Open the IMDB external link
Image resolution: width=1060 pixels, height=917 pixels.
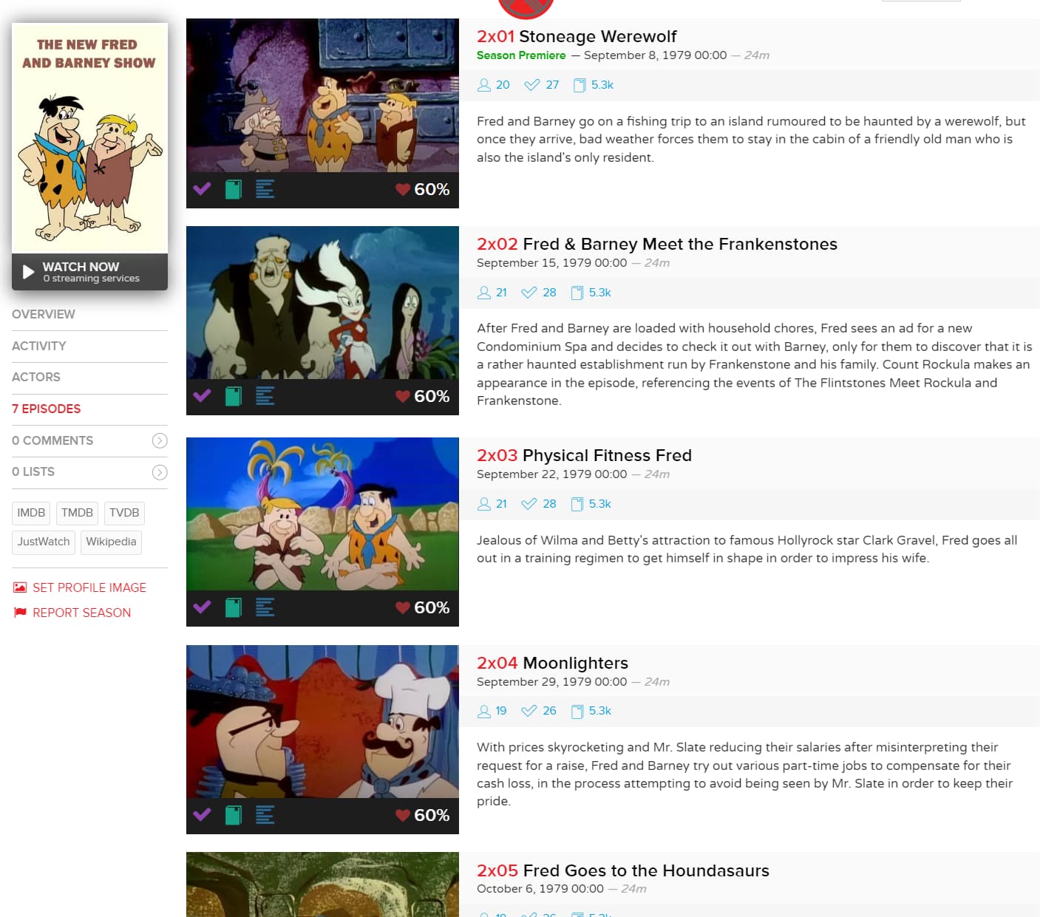(x=31, y=513)
